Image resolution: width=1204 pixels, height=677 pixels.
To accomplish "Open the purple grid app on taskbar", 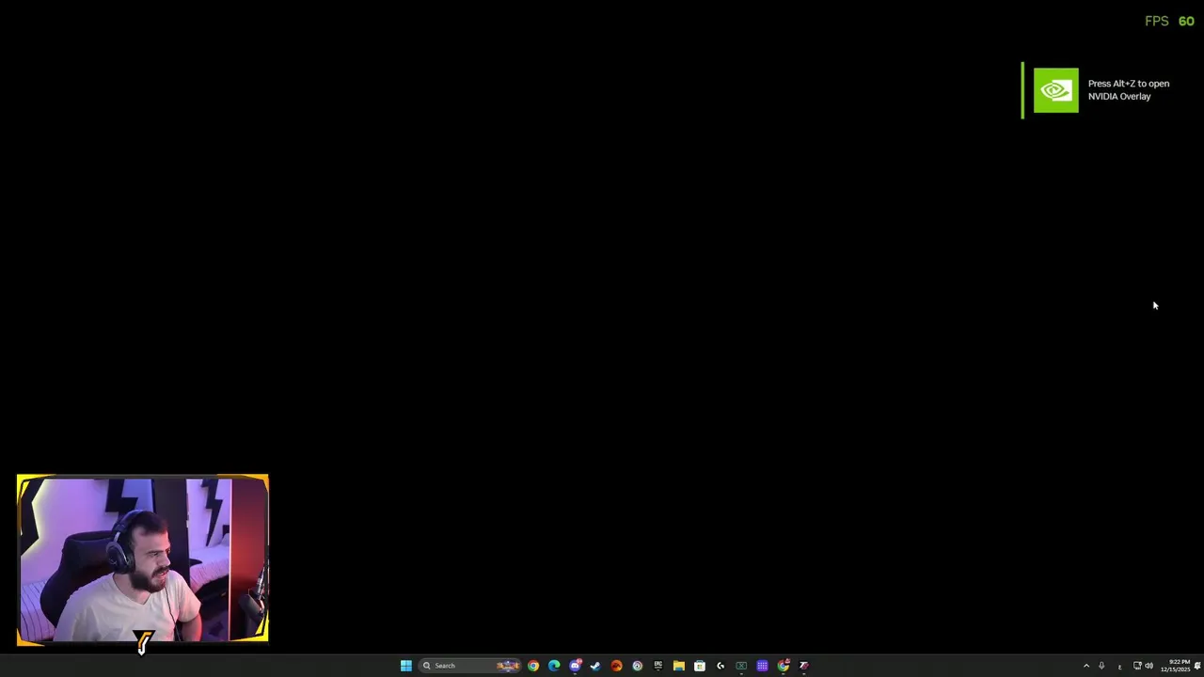I will [x=762, y=666].
